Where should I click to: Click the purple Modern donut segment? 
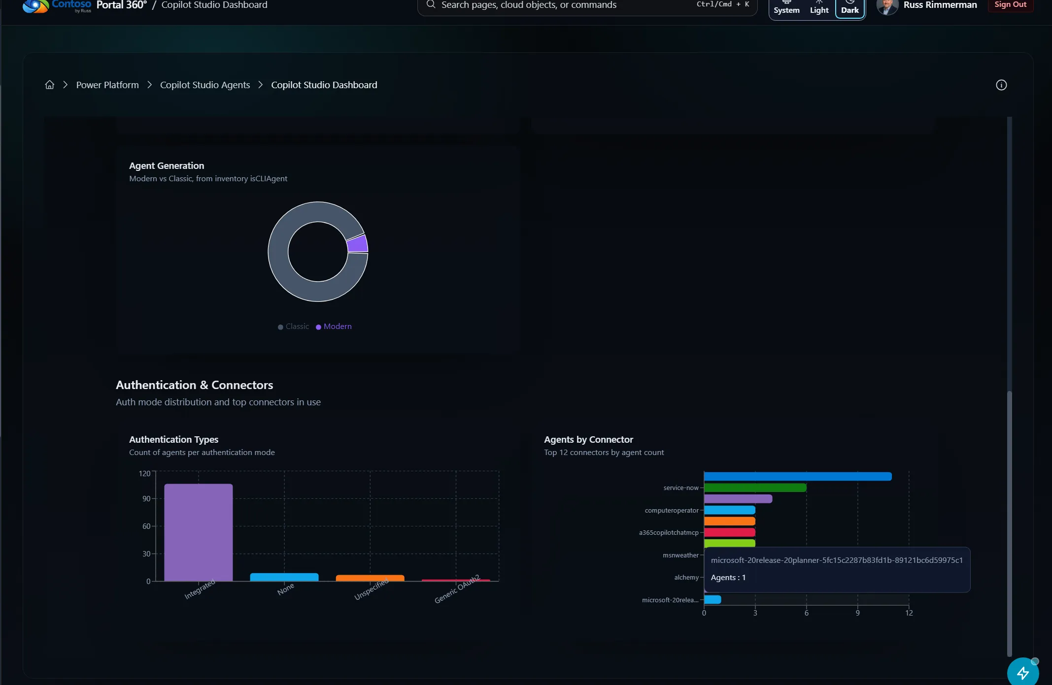tap(358, 244)
